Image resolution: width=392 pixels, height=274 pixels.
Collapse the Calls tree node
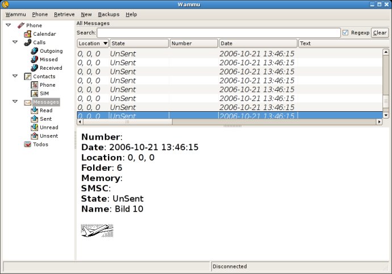coord(15,42)
